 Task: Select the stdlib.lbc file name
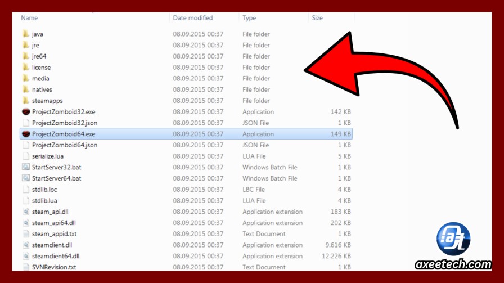(44, 190)
